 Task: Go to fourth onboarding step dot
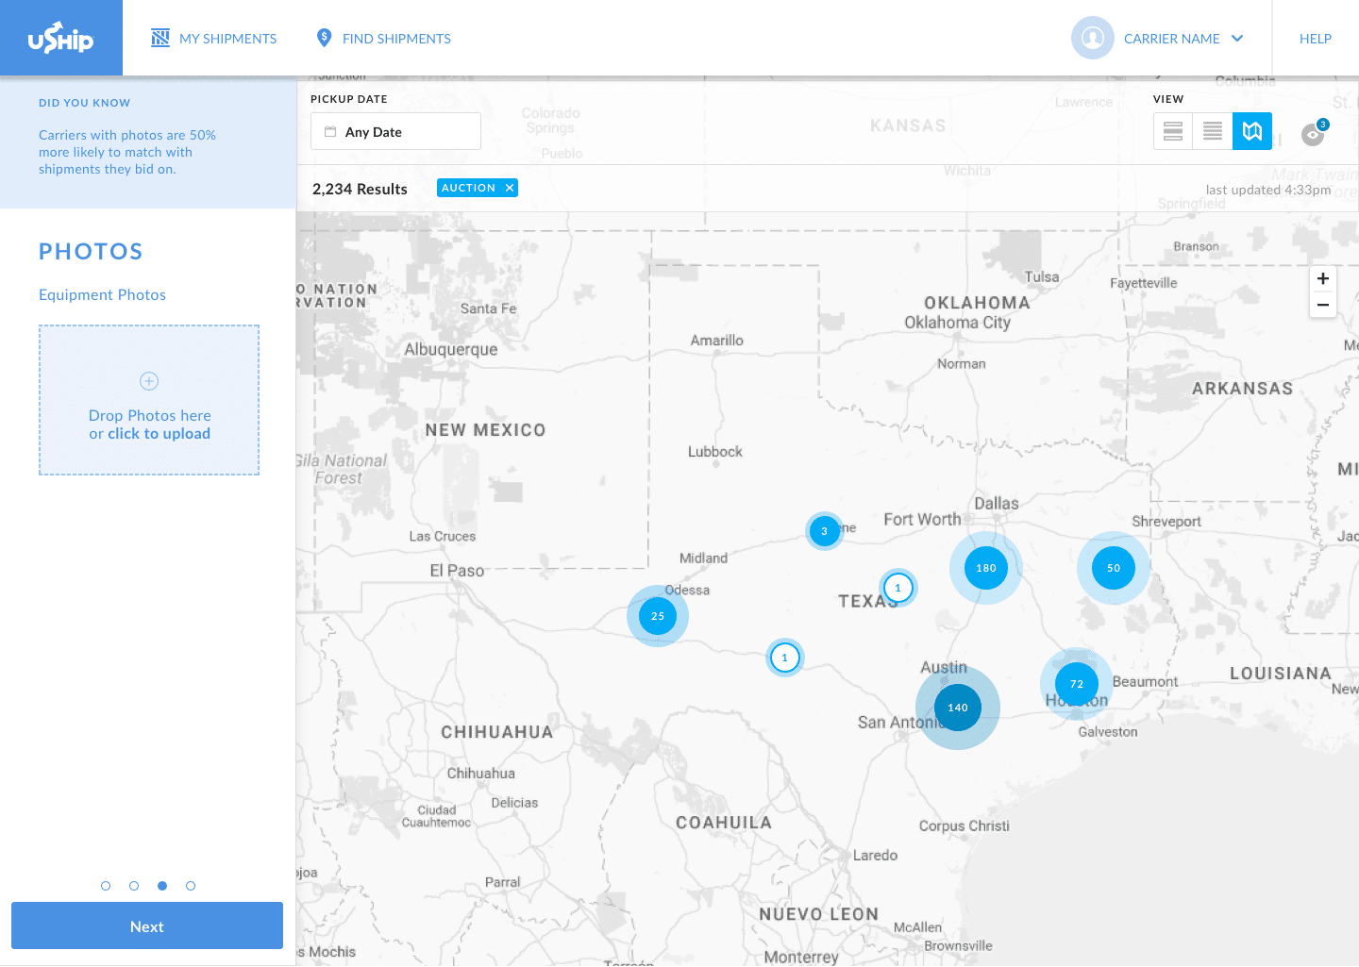point(191,886)
